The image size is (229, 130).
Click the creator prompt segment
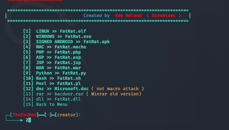pos(66,115)
